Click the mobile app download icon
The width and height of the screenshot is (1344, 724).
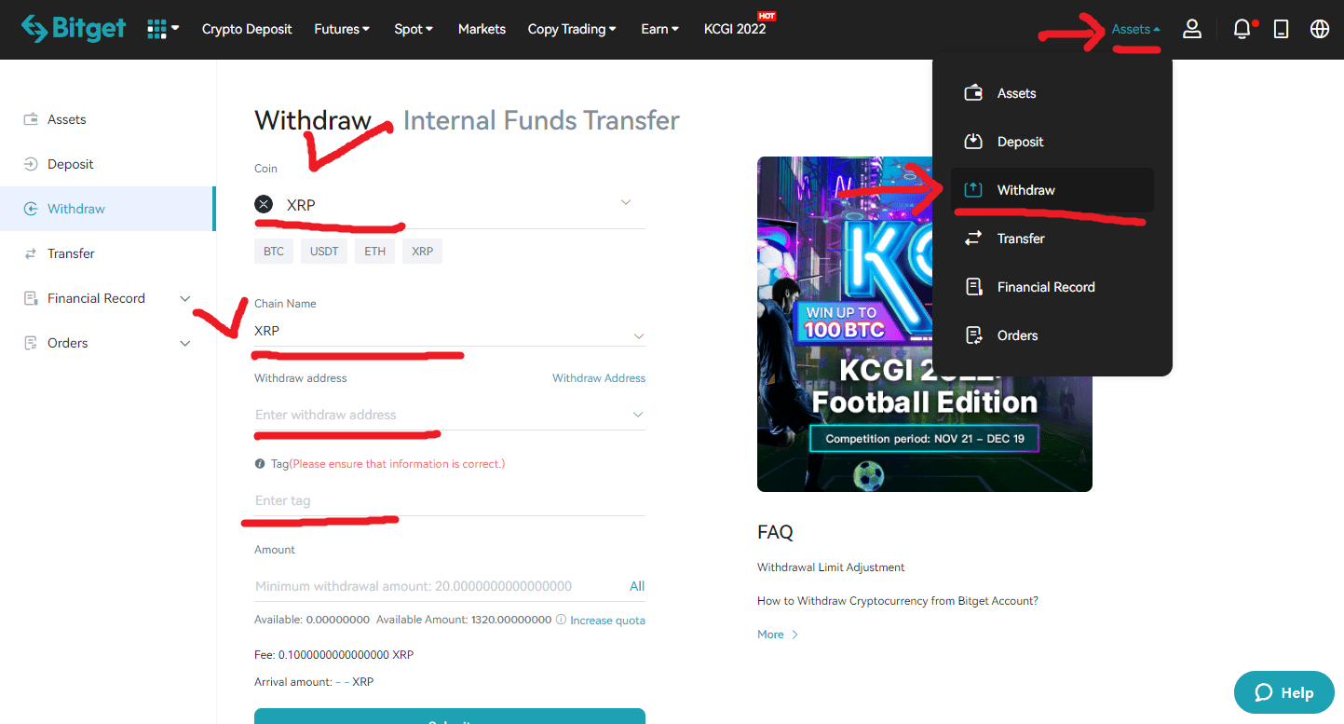click(x=1282, y=29)
